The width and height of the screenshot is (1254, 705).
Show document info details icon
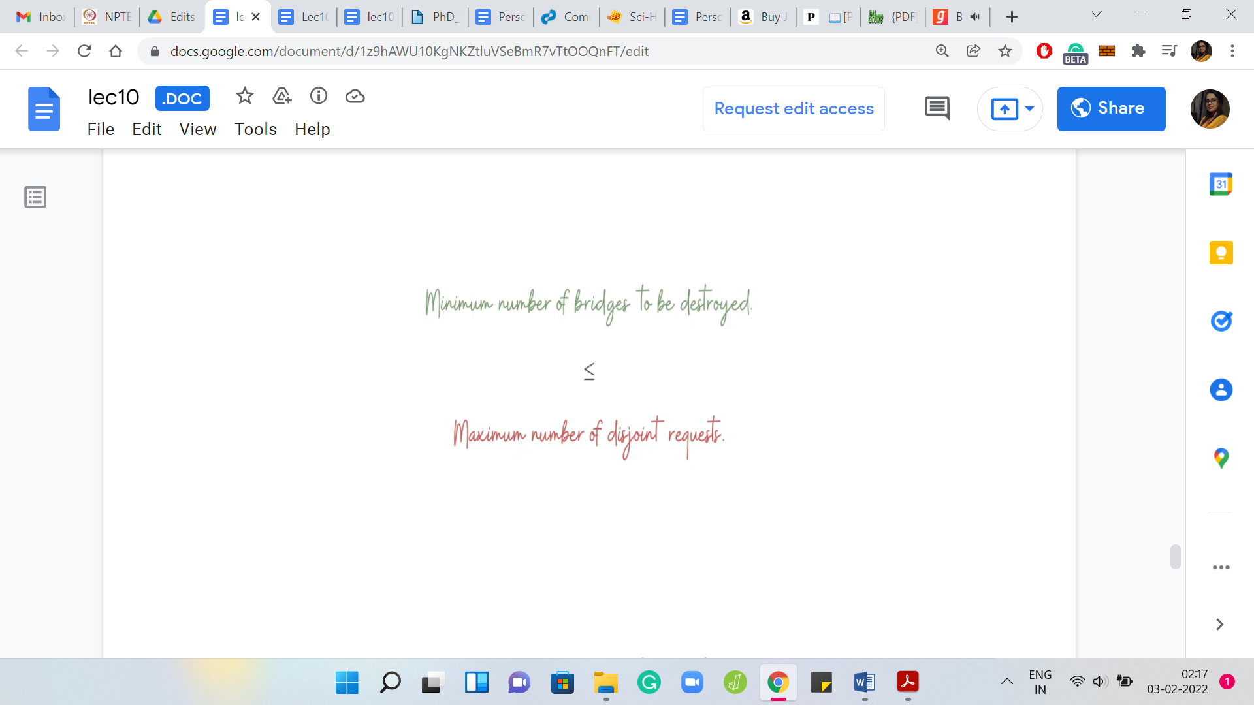point(318,96)
